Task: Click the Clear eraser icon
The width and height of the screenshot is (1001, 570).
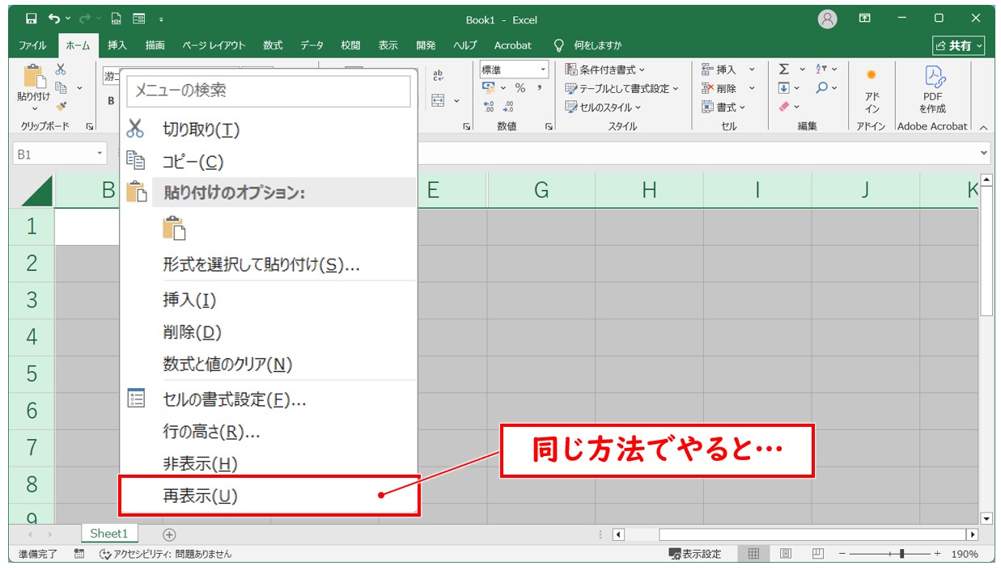Action: coord(783,107)
